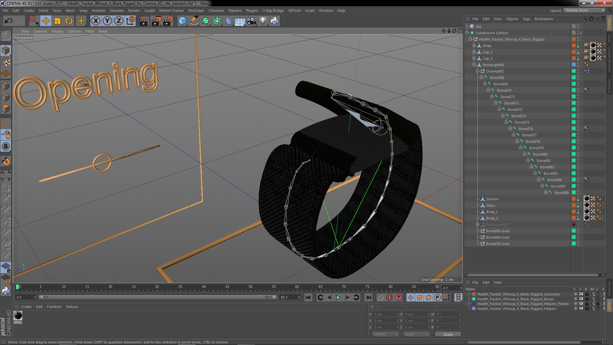This screenshot has width=613, height=345.
Task: Open the Layout Startup dropdown
Action: click(584, 11)
